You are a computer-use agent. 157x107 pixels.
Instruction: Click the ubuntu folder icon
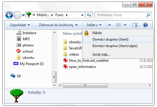click(19, 57)
